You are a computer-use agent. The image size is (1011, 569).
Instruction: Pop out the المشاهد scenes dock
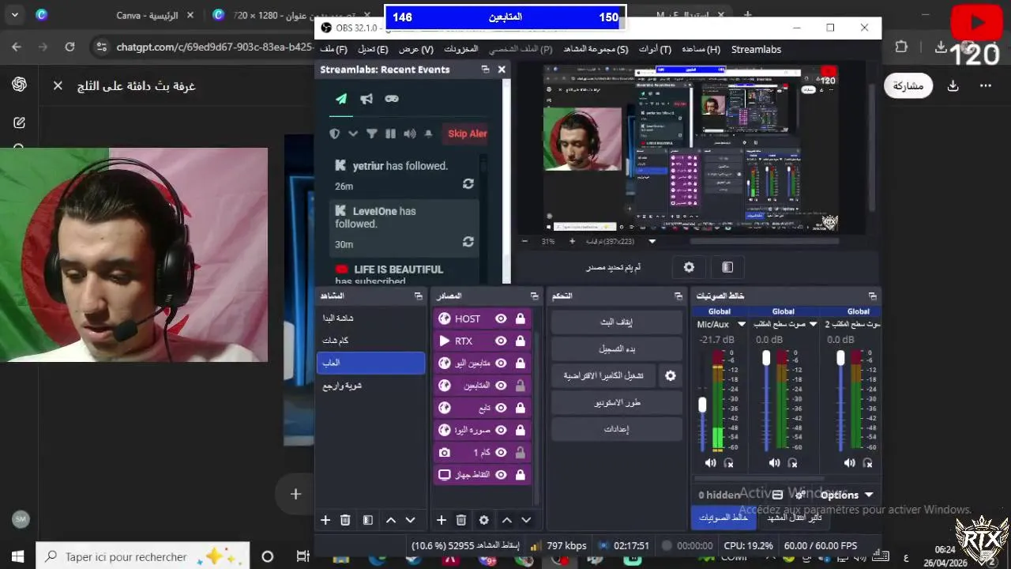click(419, 296)
